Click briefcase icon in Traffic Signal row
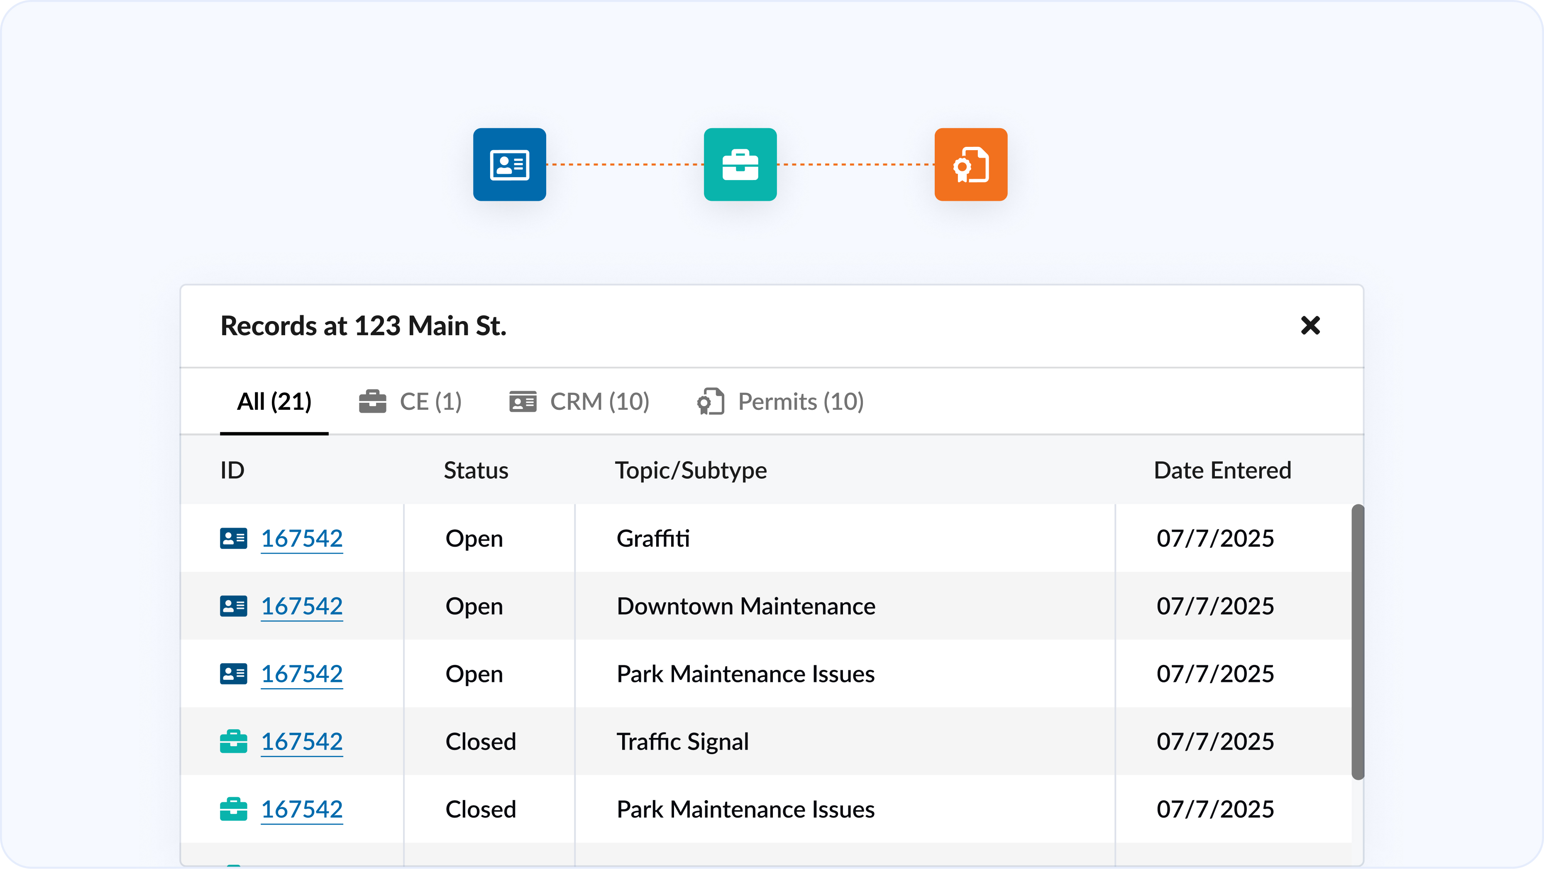 tap(233, 741)
